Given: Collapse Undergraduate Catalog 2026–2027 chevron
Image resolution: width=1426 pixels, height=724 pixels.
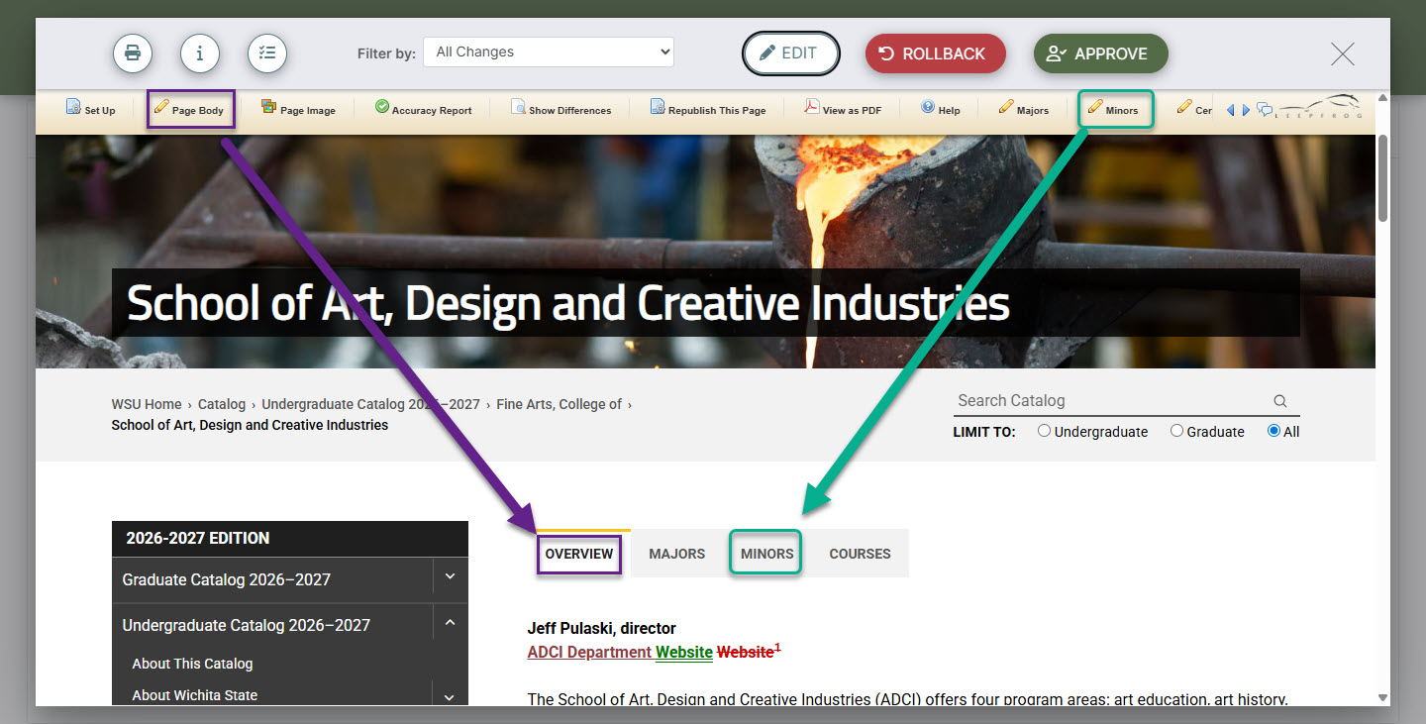Looking at the screenshot, I should click(450, 623).
